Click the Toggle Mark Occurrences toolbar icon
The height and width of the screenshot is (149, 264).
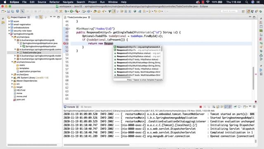click(114, 11)
